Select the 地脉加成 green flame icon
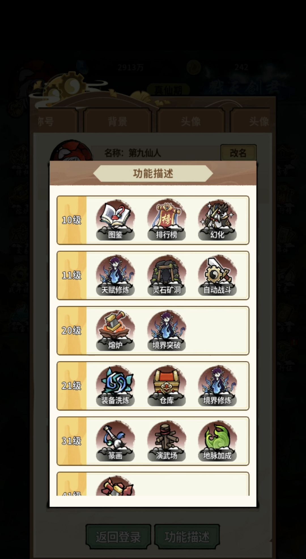This screenshot has height=559, width=306. (217, 441)
